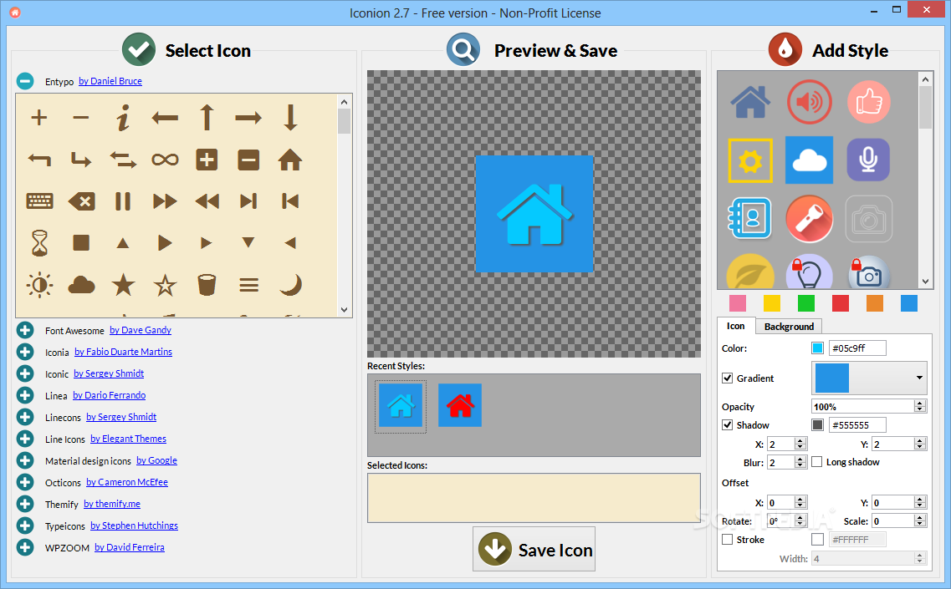Expand the Octicons icon set
The width and height of the screenshot is (951, 589).
[25, 482]
